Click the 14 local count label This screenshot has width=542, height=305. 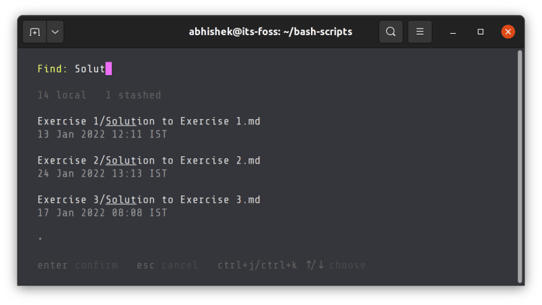(x=62, y=95)
